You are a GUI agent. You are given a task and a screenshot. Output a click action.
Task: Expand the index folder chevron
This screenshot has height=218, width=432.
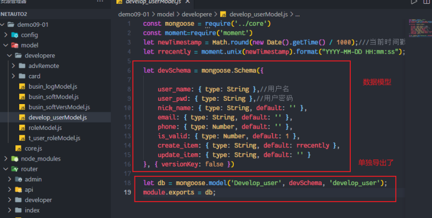(x=10, y=210)
